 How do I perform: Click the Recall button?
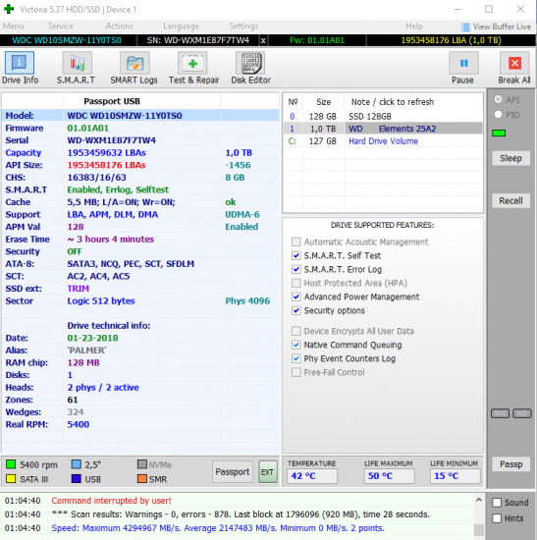pos(510,200)
